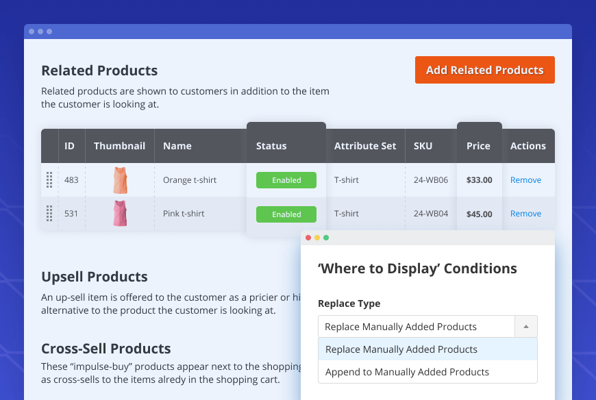Remove the Orange t-shirt related product
This screenshot has height=400, width=596.
(525, 180)
